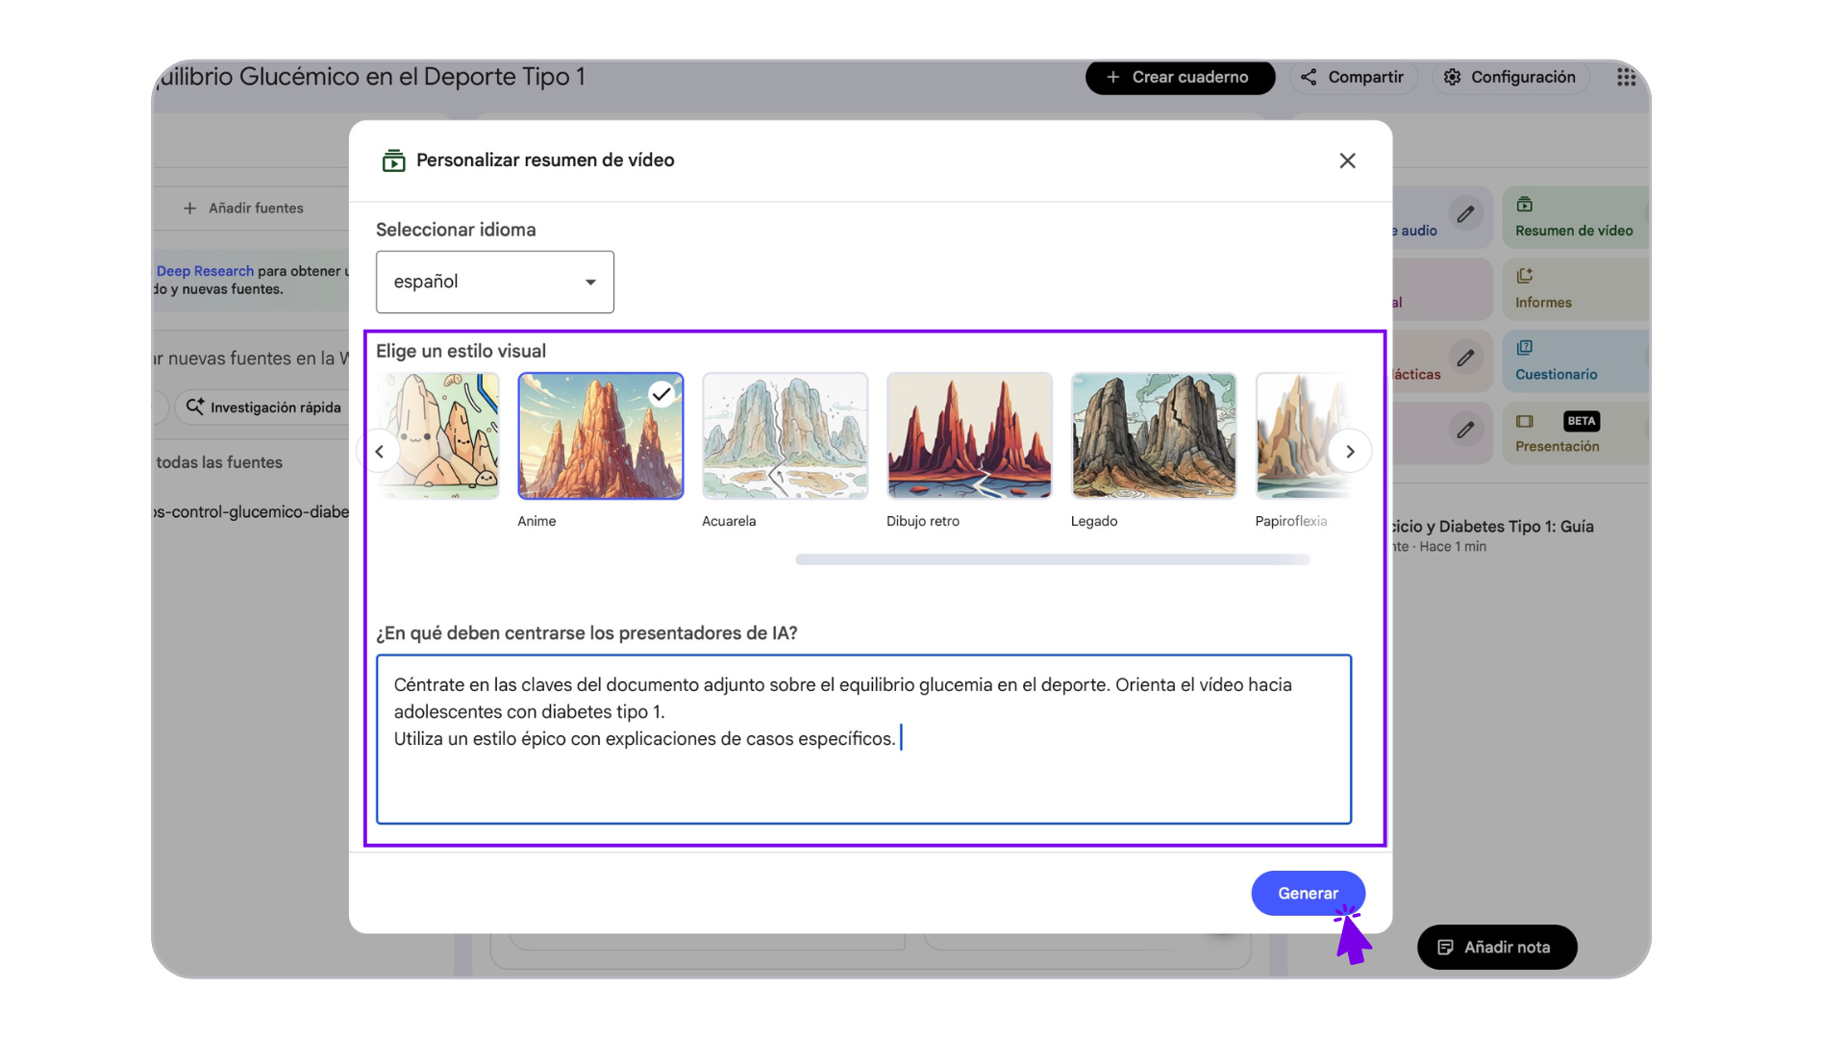Image resolution: width=1846 pixels, height=1038 pixels.
Task: Select the Anime visual style
Action: (x=601, y=436)
